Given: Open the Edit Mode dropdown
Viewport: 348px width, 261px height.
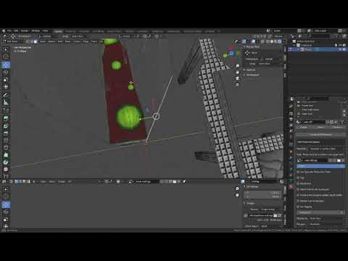Looking at the screenshot, I should (x=14, y=41).
